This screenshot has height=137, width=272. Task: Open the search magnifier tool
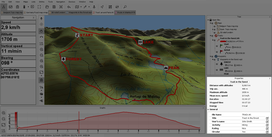[125, 6]
